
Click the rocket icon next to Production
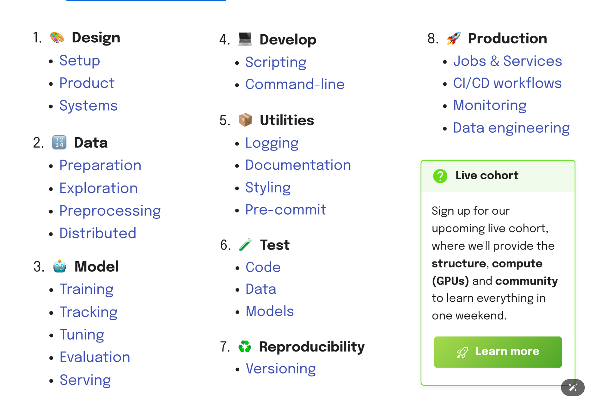454,38
